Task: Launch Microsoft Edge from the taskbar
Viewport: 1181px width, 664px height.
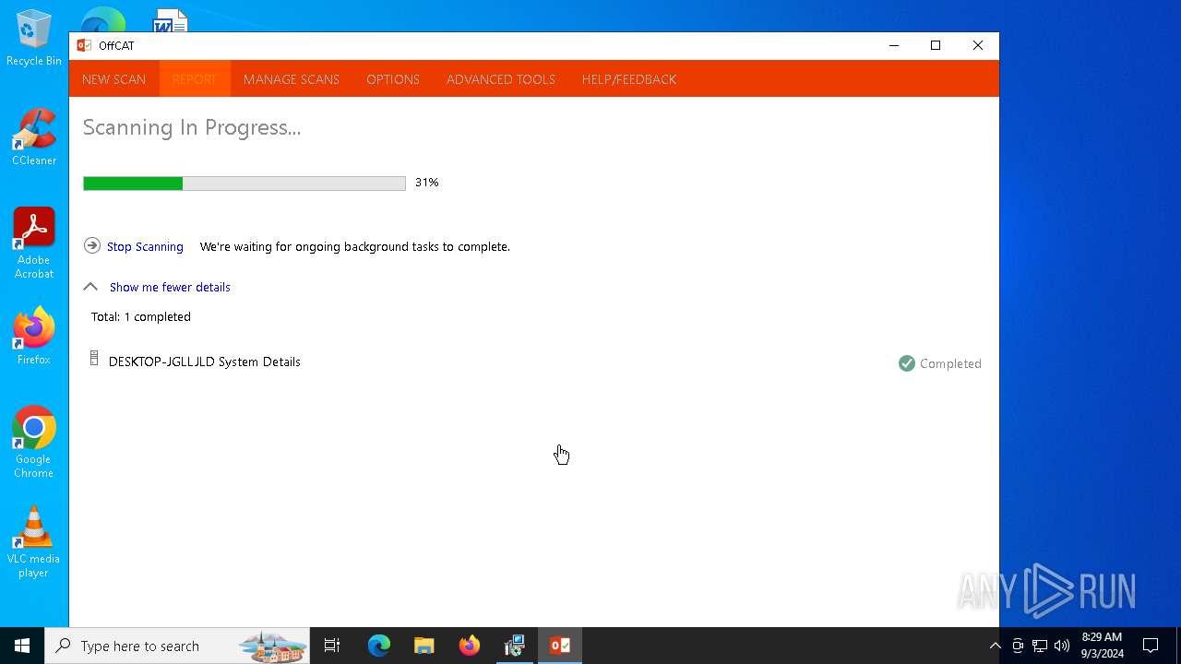Action: (379, 646)
